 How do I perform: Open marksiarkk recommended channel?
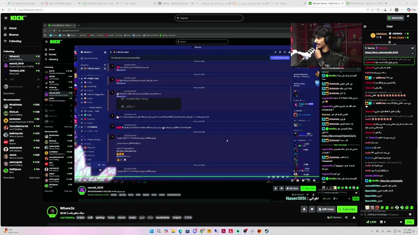click(x=21, y=149)
